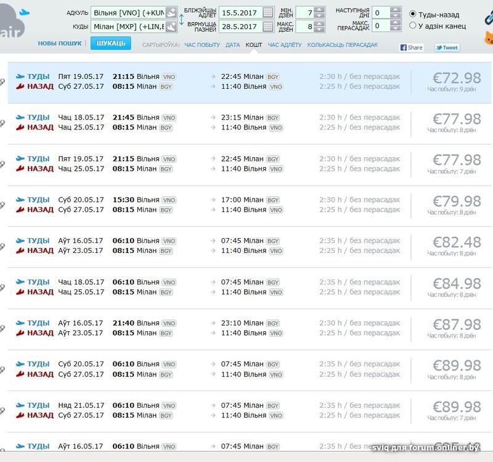Image resolution: width=493 pixels, height=462 pixels.
Task: Click the add-departure-airport icon in the Адкуль field
Action: pyautogui.click(x=171, y=13)
